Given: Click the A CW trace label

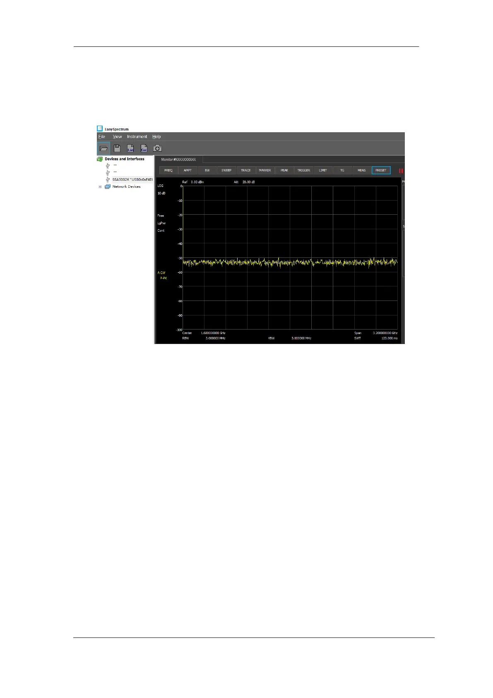Looking at the screenshot, I should pos(161,273).
